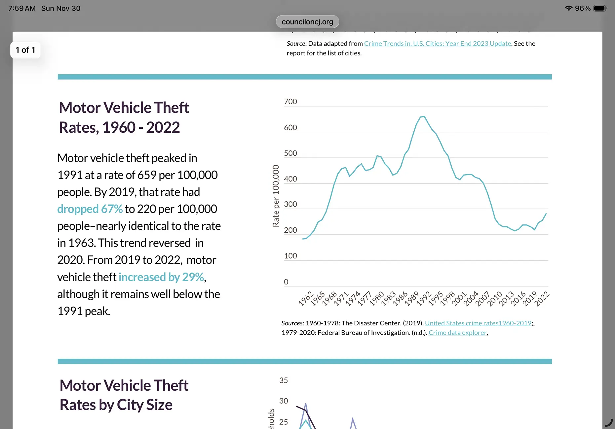
Task: Tap the 96% battery percentage
Action: click(x=583, y=8)
